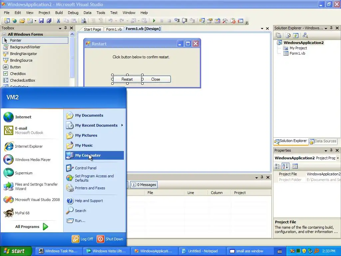Viewport: 341px width, 256px height.
Task: Click Show All Files icon in Solution Explorer
Action: coord(288,35)
